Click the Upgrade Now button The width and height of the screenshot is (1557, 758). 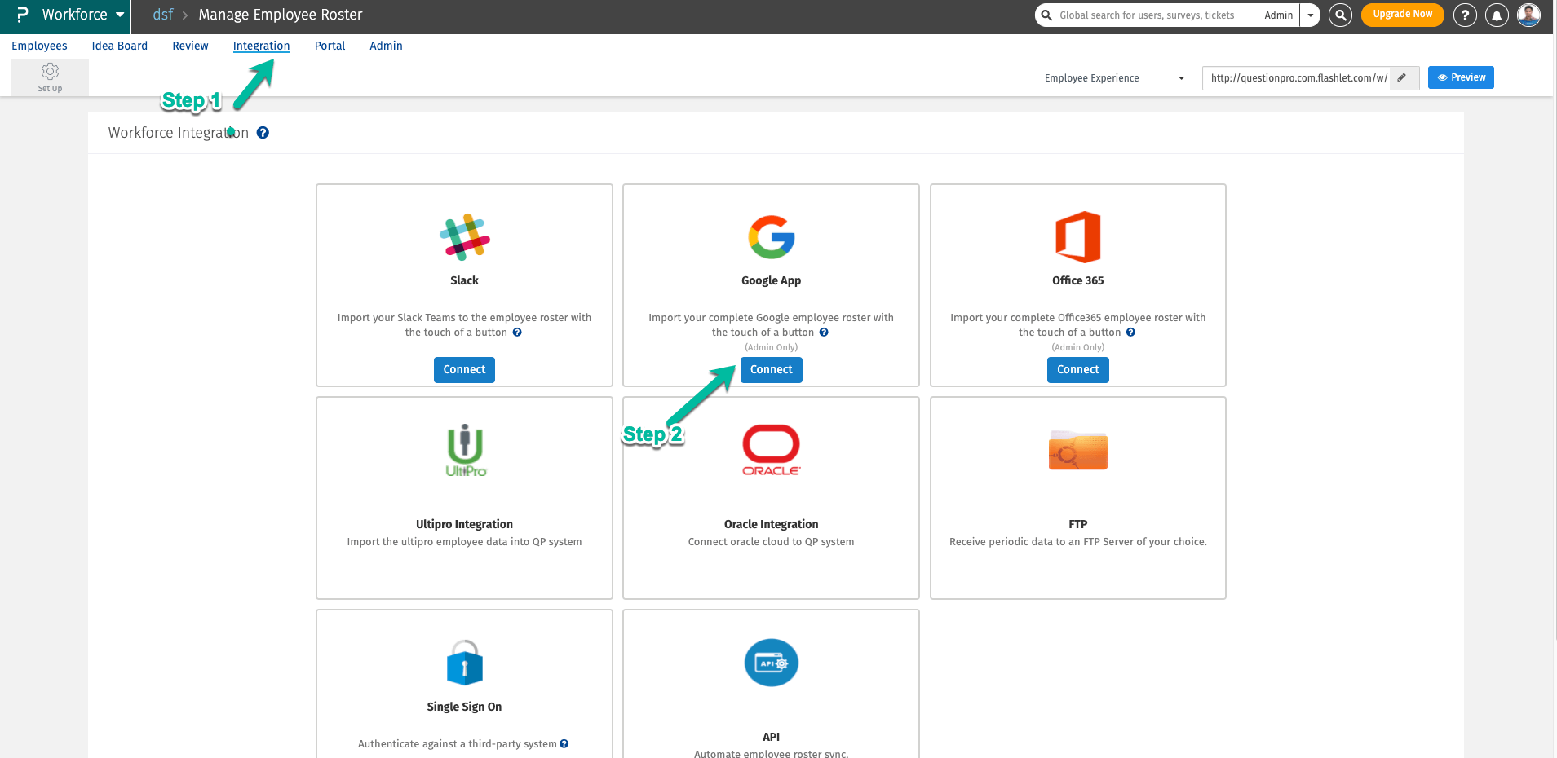(x=1402, y=15)
